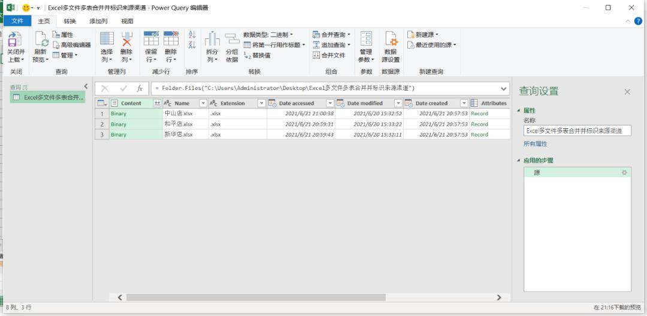Click the Keep Rows (保留行) icon
The height and width of the screenshot is (316, 647).
151,38
